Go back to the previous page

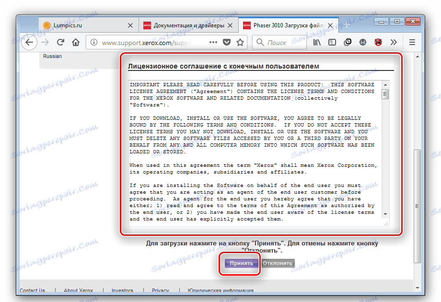coord(29,43)
